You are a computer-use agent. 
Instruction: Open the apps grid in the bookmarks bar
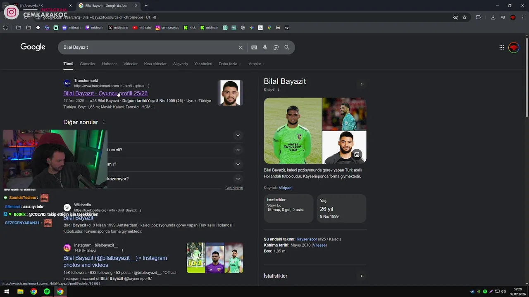pos(5,28)
